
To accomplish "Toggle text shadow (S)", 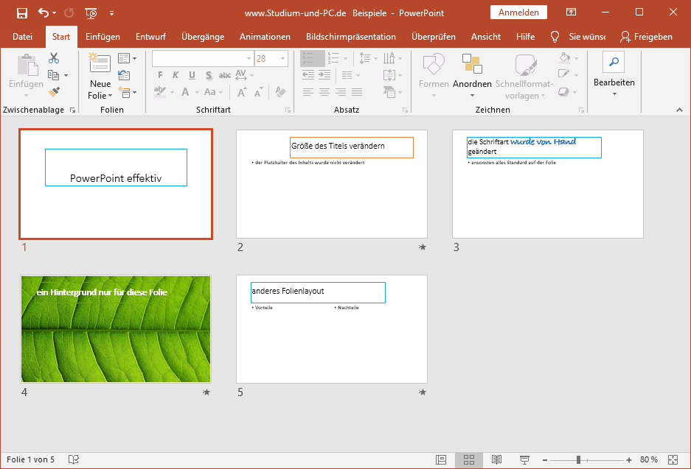I will (x=209, y=75).
